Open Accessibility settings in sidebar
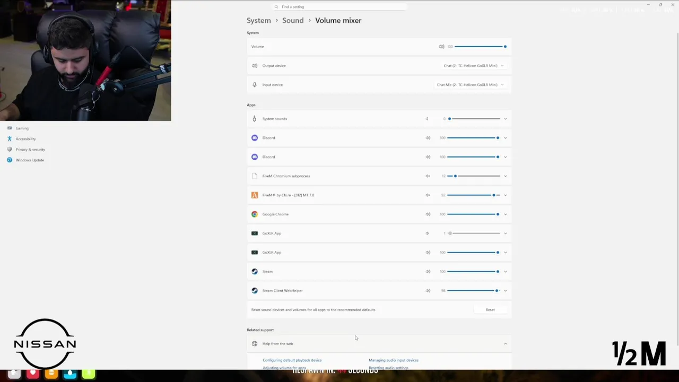 pos(25,139)
